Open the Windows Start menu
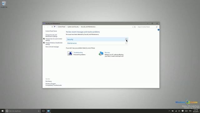The image size is (200, 113). pos(2,111)
